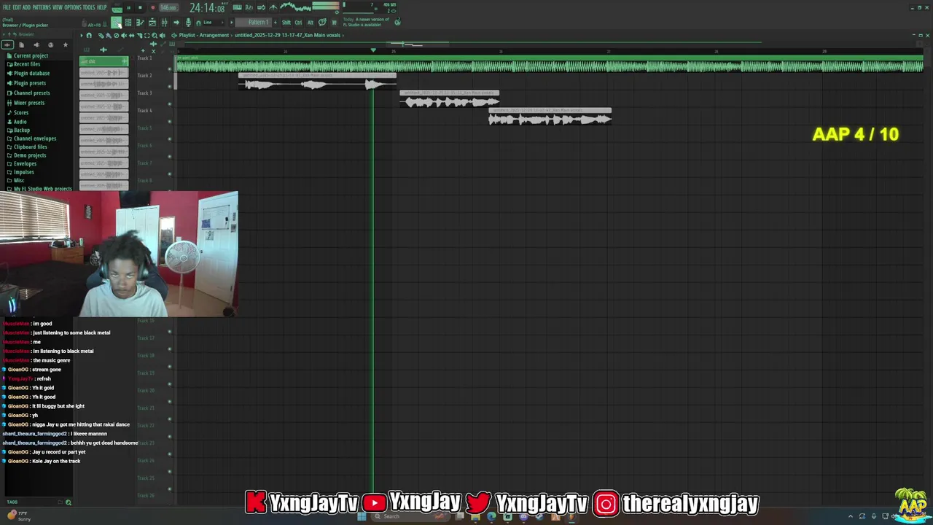Select the green top clip in picker

point(104,61)
